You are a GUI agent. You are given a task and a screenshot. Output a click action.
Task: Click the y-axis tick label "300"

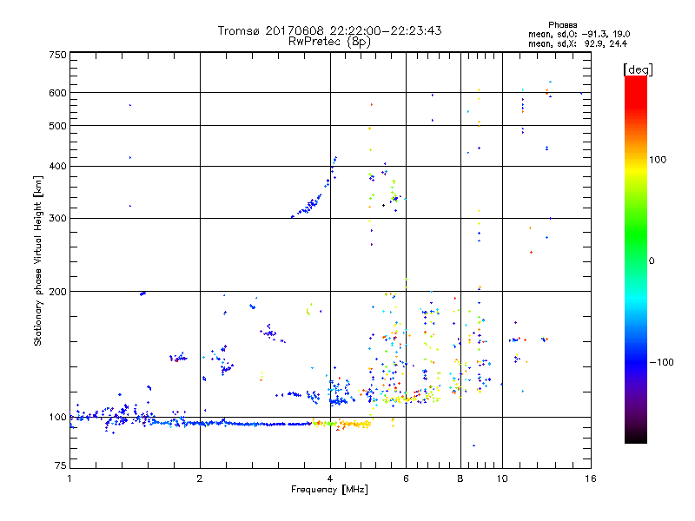click(58, 219)
